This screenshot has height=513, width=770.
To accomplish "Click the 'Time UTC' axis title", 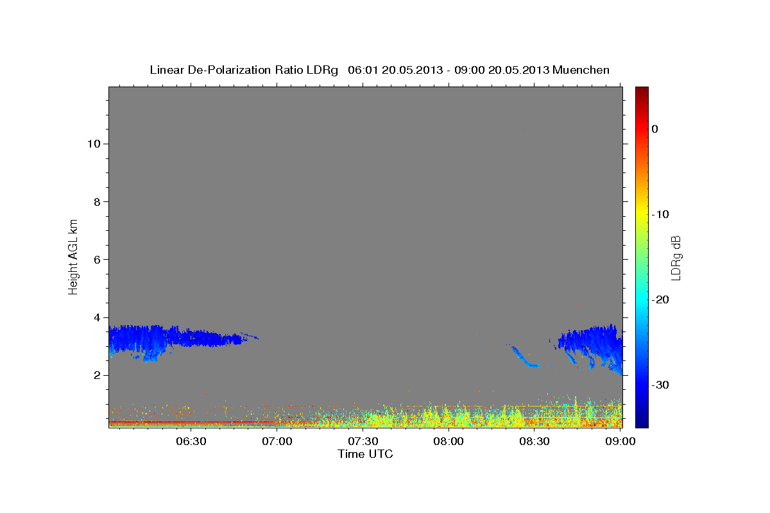I will 365,454.
